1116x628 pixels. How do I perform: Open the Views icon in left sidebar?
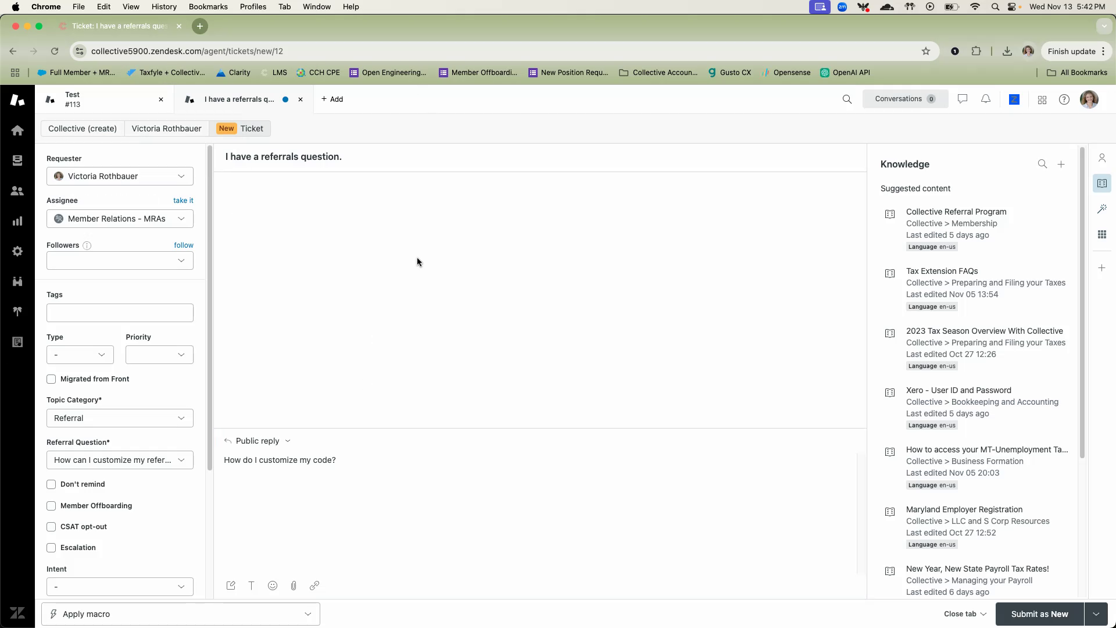point(17,160)
